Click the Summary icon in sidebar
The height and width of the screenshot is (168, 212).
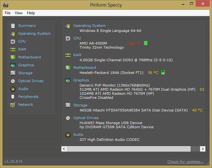tap(13, 26)
